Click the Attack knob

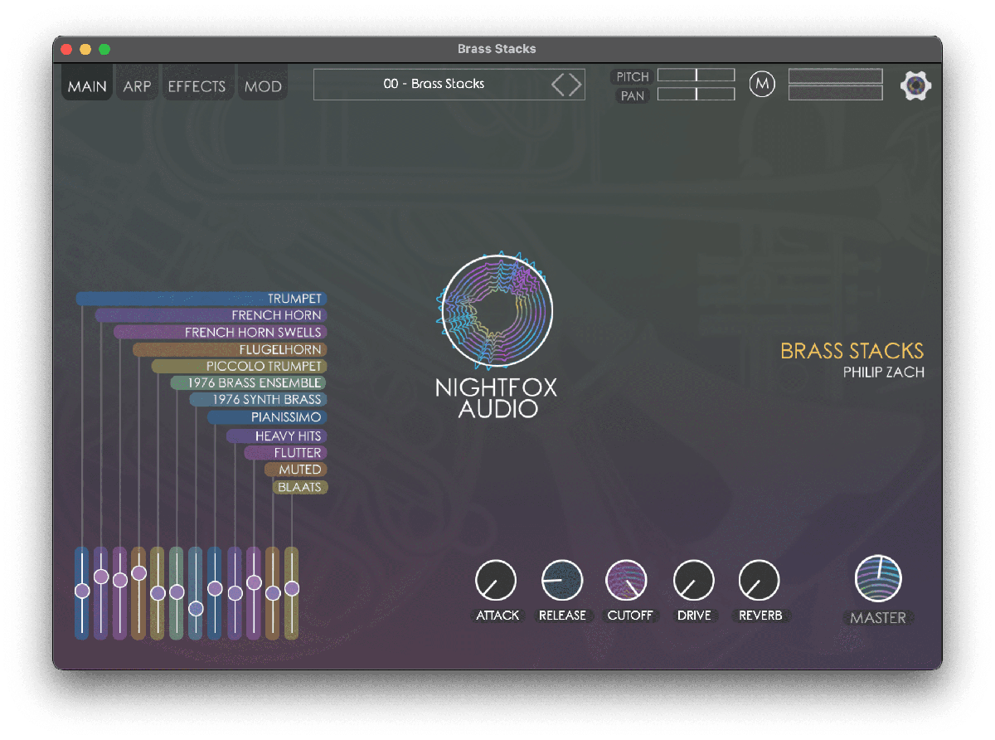point(496,580)
